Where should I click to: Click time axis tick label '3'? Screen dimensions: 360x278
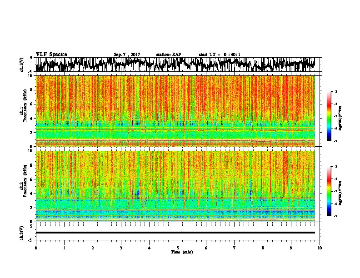pos(121,248)
